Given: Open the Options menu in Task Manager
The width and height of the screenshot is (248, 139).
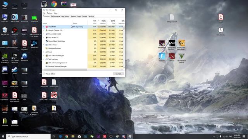Looking at the screenshot, I should point(50,13).
